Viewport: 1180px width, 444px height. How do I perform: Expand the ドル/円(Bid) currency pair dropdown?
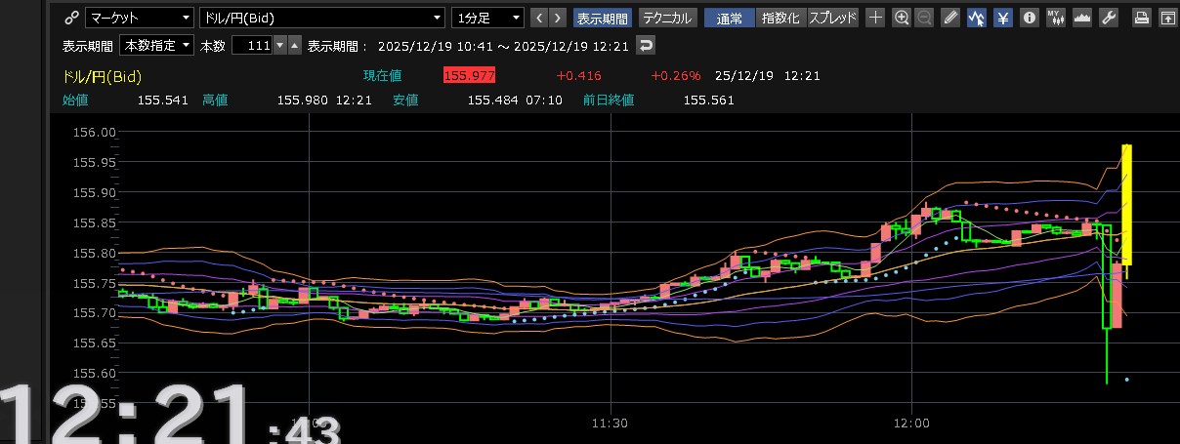(x=321, y=18)
